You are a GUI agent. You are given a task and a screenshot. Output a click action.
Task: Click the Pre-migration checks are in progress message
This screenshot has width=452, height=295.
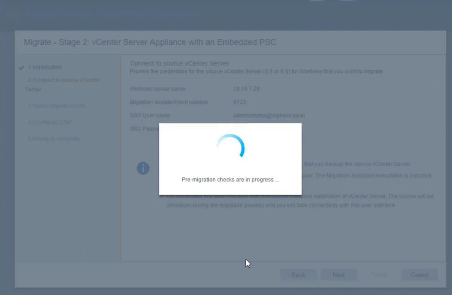(x=230, y=179)
